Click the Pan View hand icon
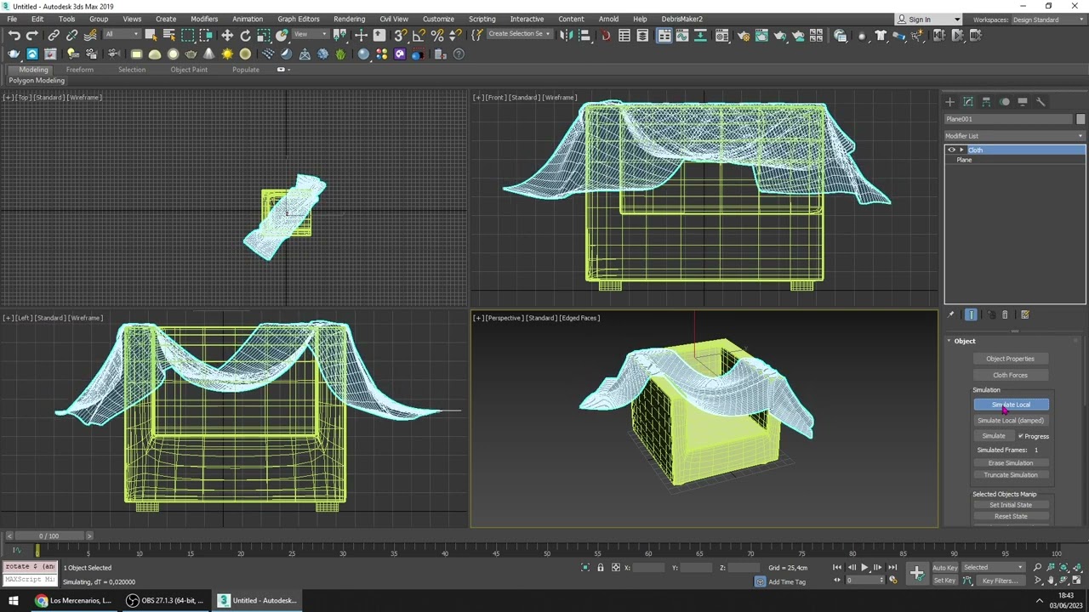Image resolution: width=1089 pixels, height=612 pixels. coord(1051,581)
